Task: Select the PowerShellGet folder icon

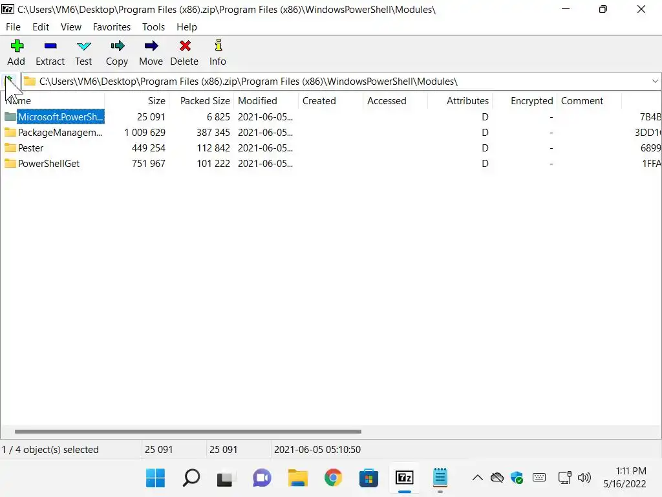Action: click(x=10, y=163)
